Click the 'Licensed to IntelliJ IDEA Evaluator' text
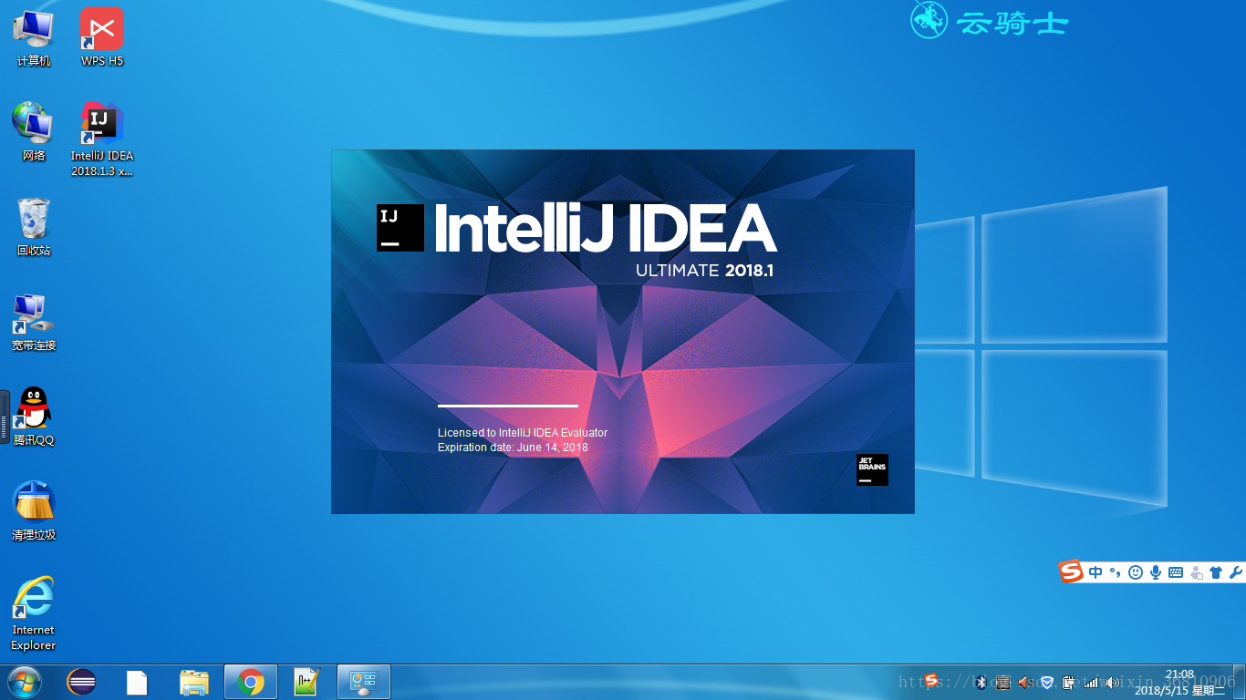This screenshot has width=1246, height=700. click(523, 433)
